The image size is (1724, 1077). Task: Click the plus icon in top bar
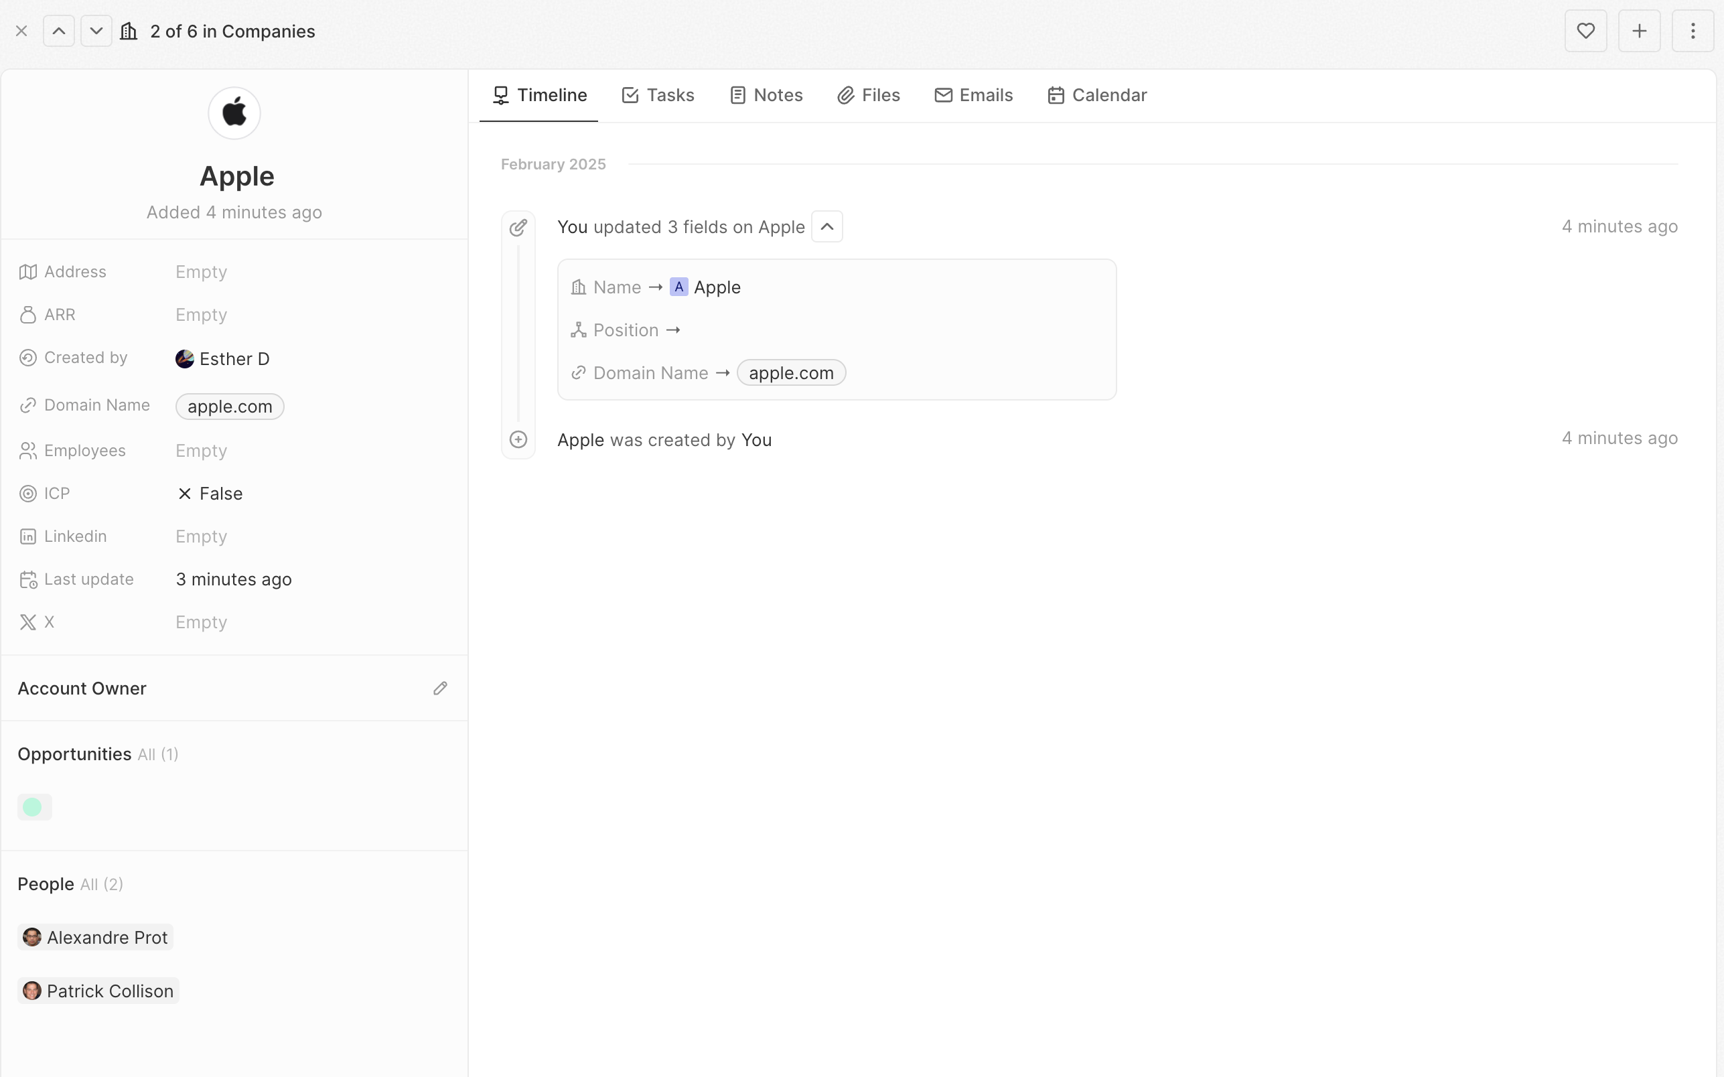coord(1638,31)
